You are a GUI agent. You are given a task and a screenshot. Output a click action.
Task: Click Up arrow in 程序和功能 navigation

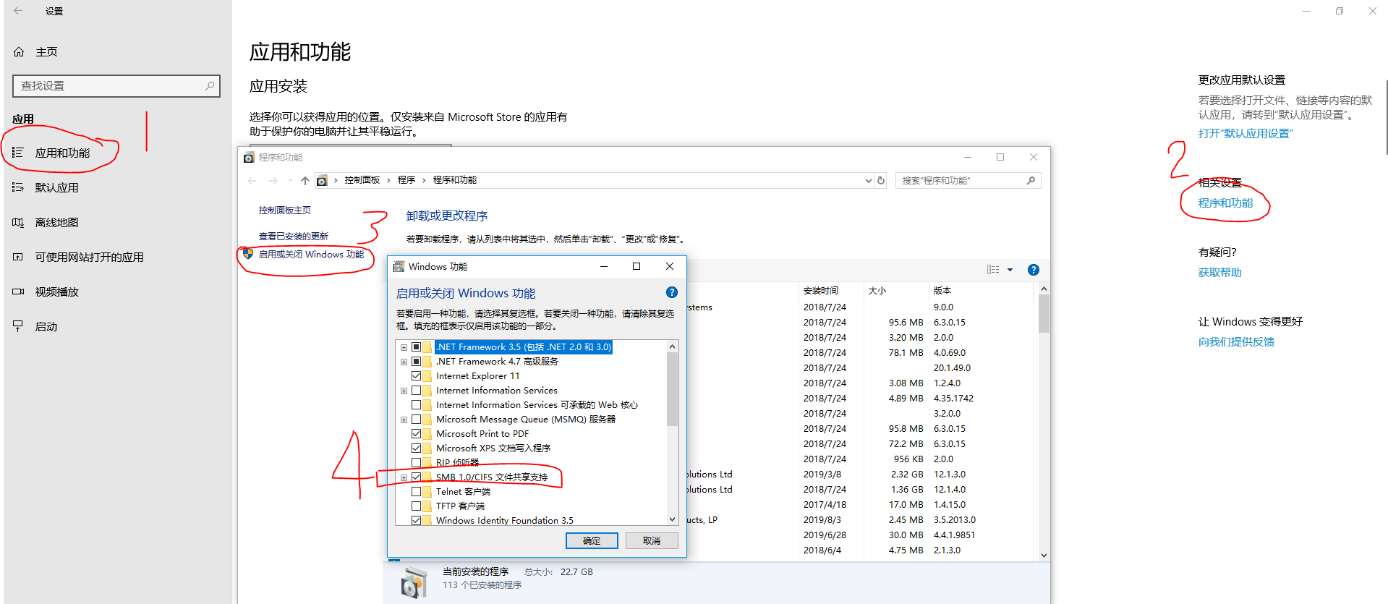(305, 181)
